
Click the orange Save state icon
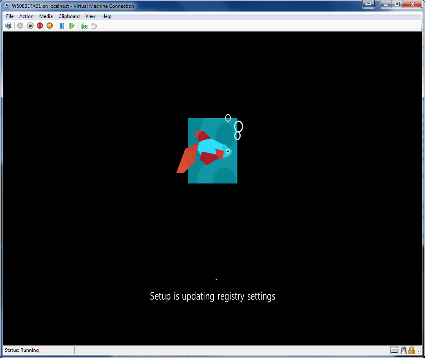pos(49,26)
